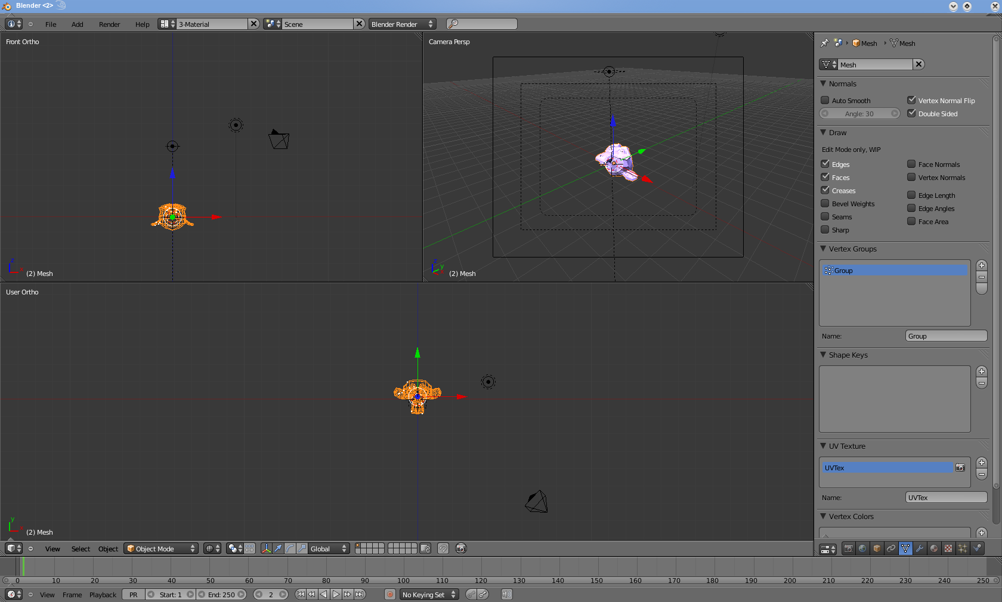1002x602 pixels.
Task: Enable the Edge Length checkbox
Action: (x=911, y=195)
